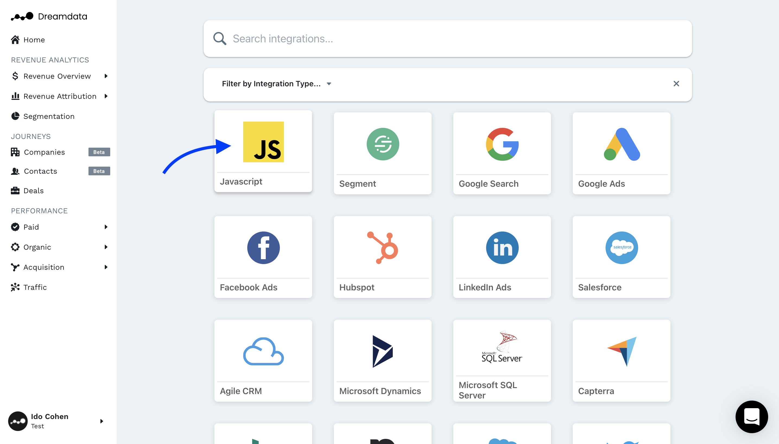Open the Google Search integration

click(x=502, y=153)
